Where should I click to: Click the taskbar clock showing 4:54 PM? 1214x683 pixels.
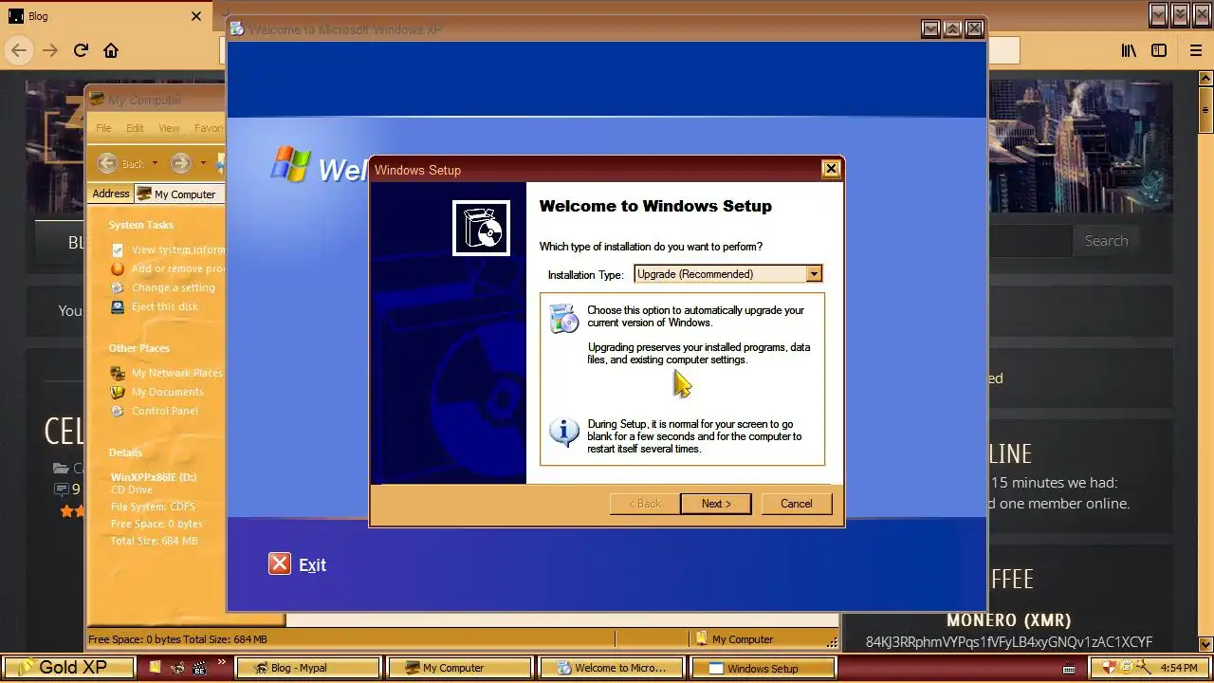1179,668
